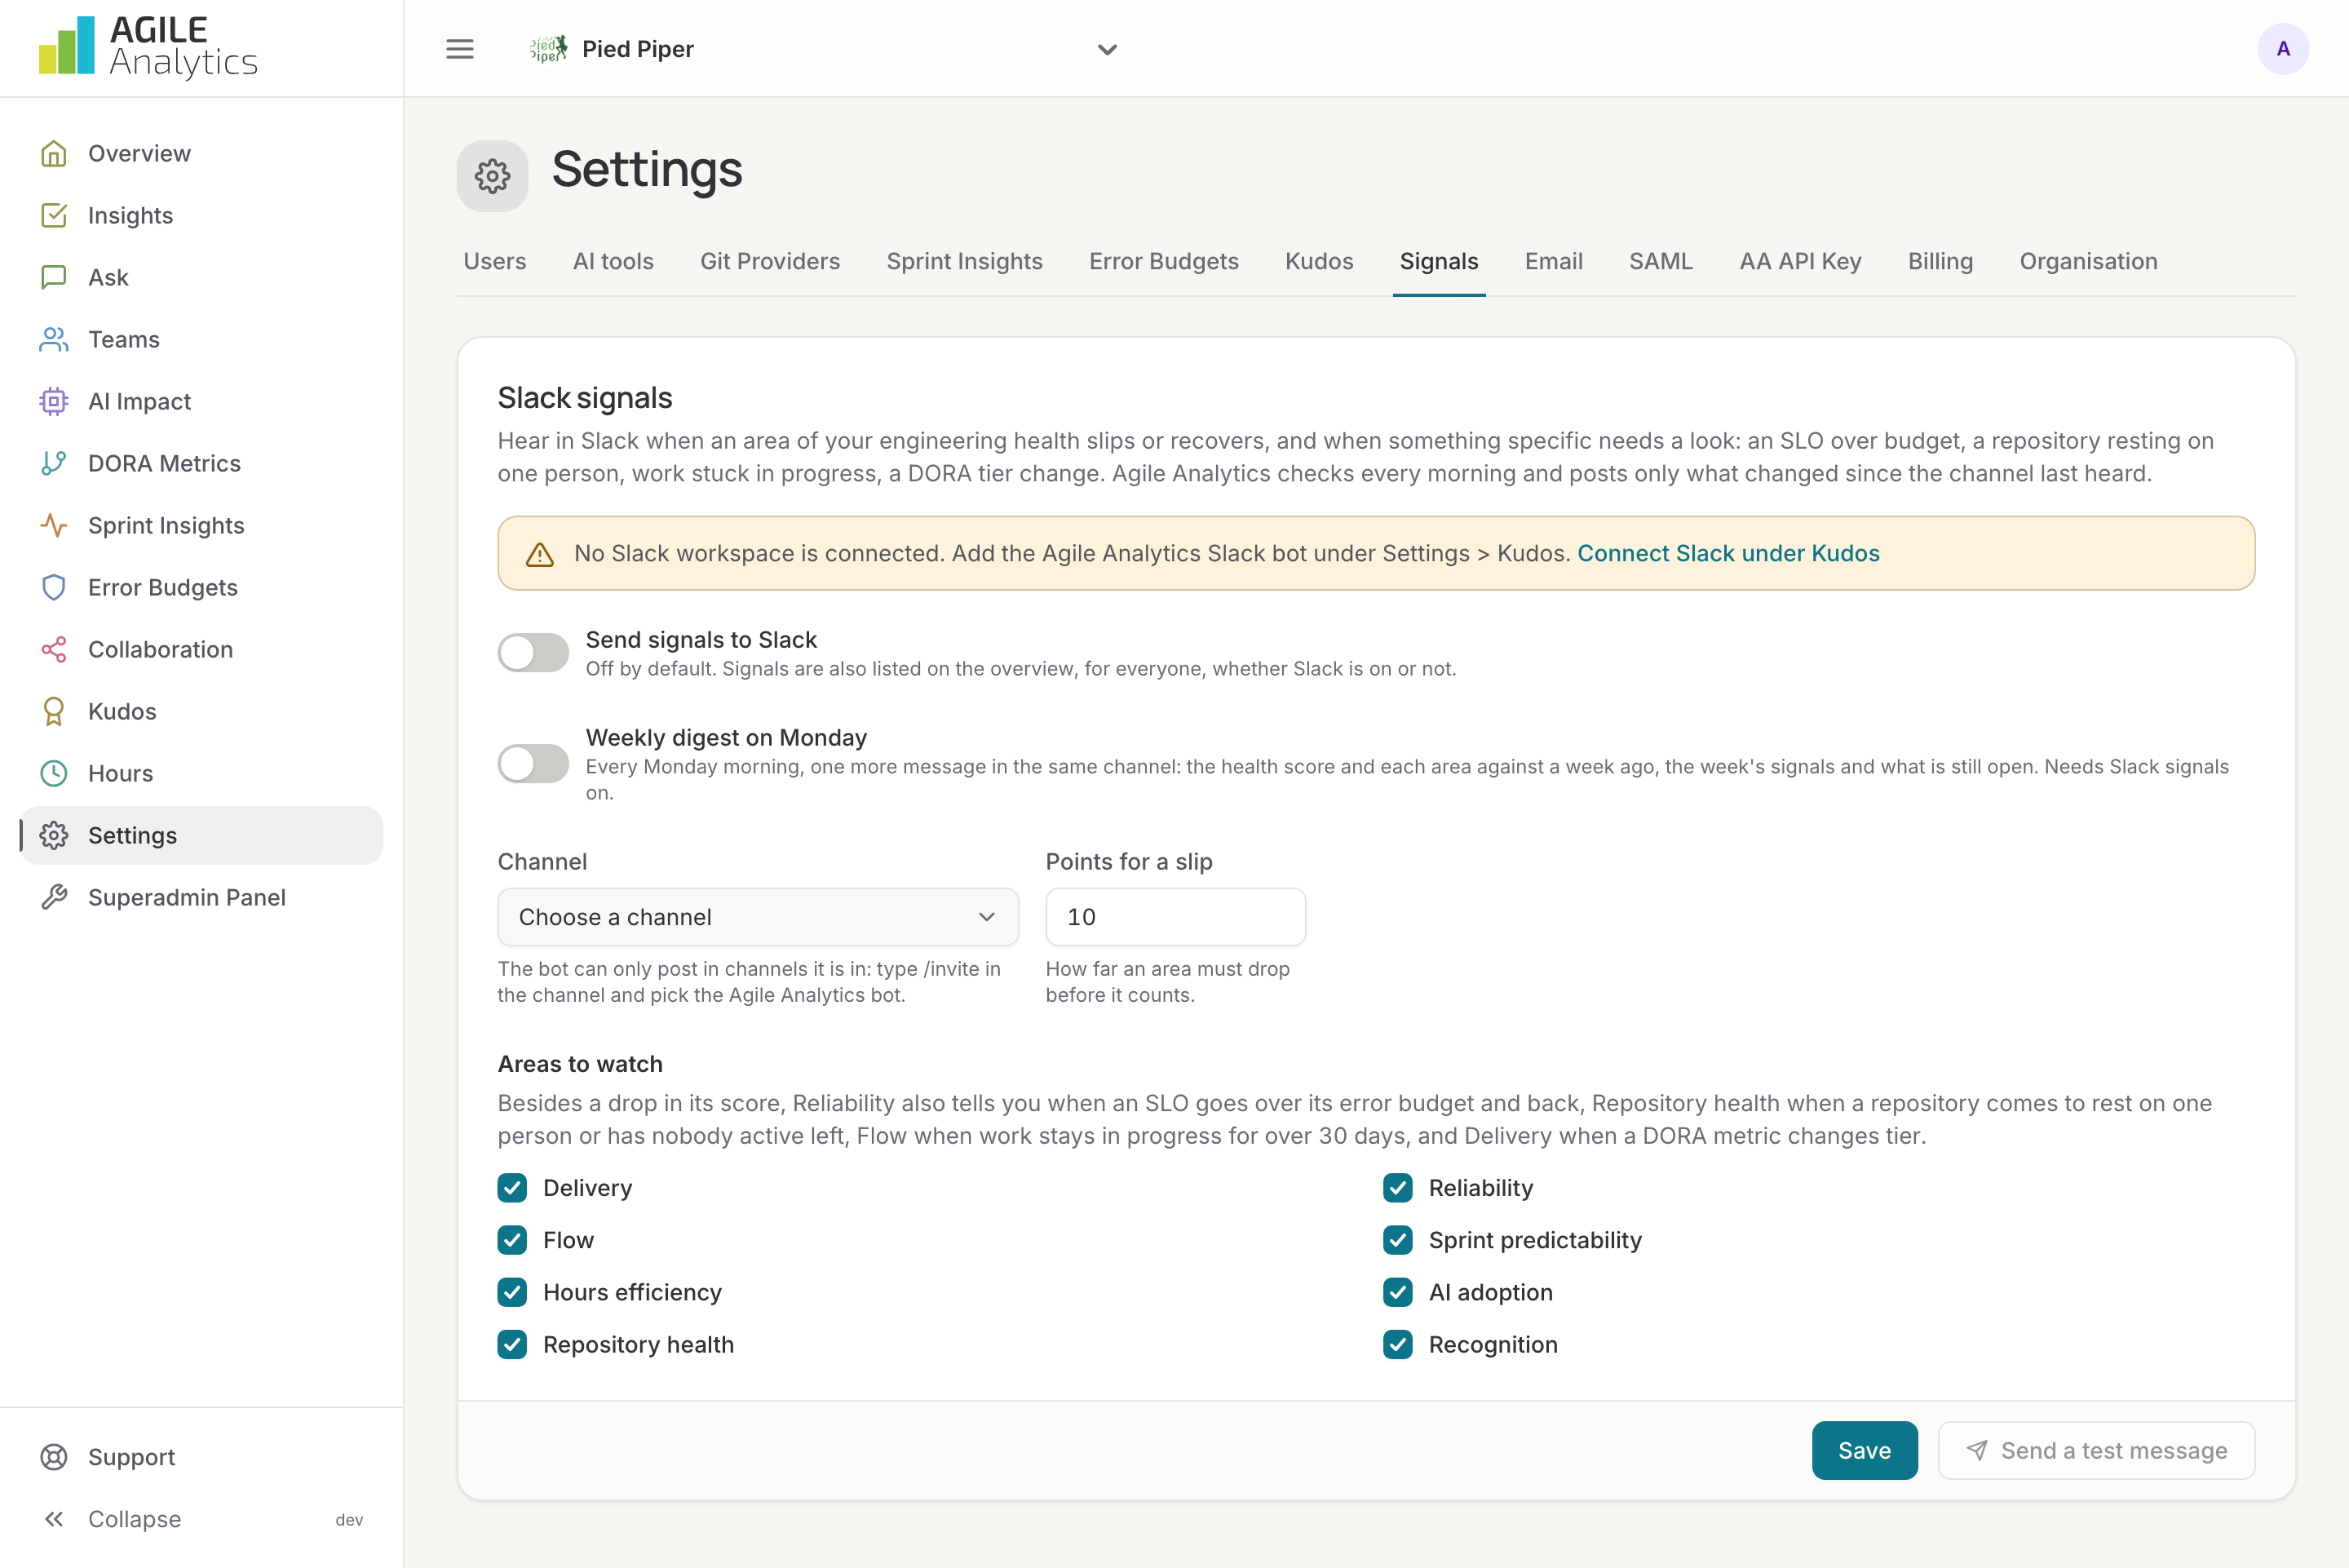Viewport: 2349px width, 1568px height.
Task: Open the Billing tab
Action: tap(1940, 261)
